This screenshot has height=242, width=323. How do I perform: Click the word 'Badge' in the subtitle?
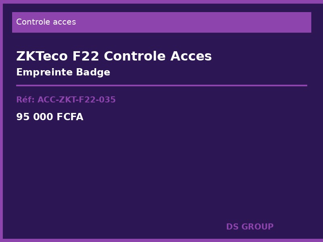(94, 73)
